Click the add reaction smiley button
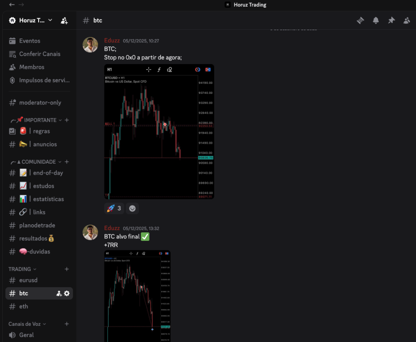This screenshot has width=416, height=342. 132,208
